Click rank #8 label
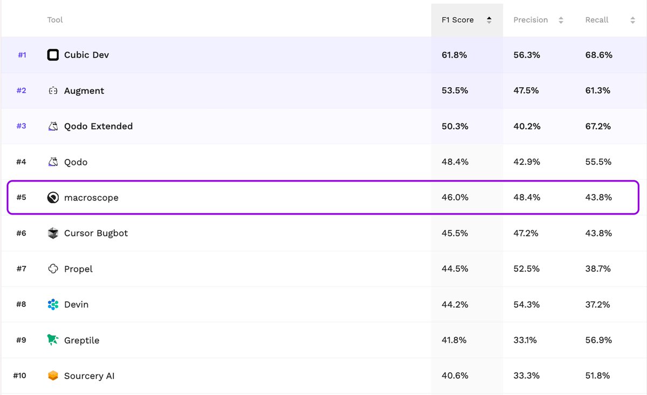This screenshot has width=647, height=395. (21, 304)
